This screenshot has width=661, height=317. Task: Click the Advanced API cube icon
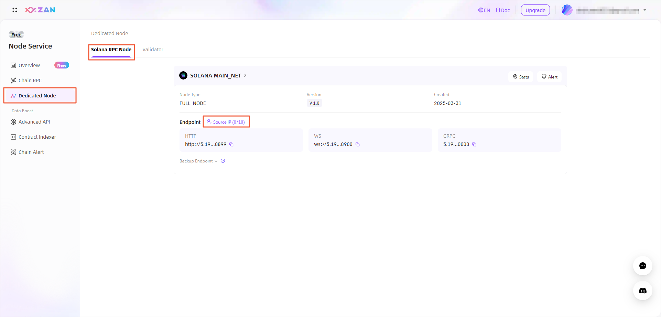(x=13, y=122)
